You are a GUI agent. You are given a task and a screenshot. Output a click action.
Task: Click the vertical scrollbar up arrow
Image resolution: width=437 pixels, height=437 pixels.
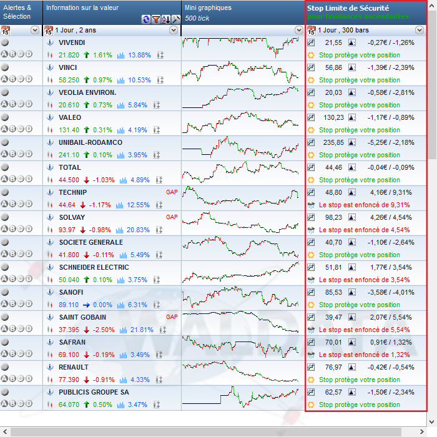point(432,6)
